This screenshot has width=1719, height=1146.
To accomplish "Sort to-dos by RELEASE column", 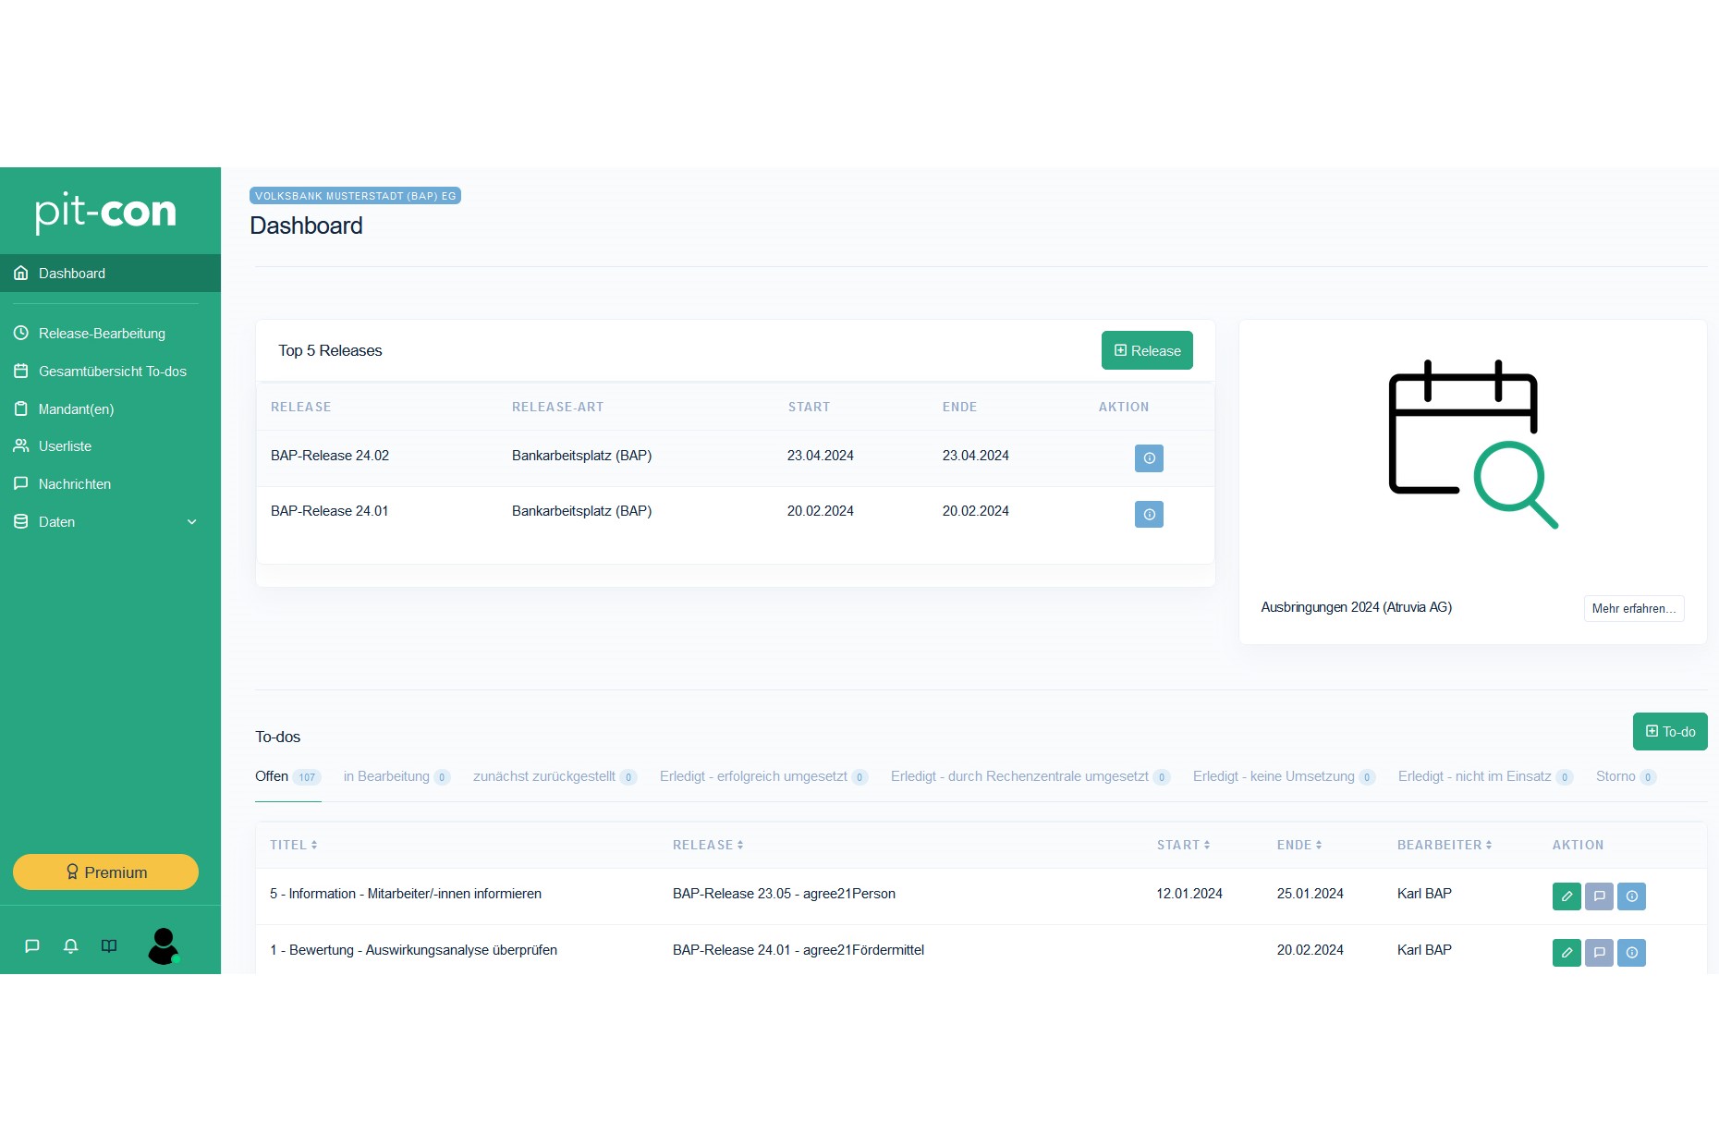I will coord(708,845).
